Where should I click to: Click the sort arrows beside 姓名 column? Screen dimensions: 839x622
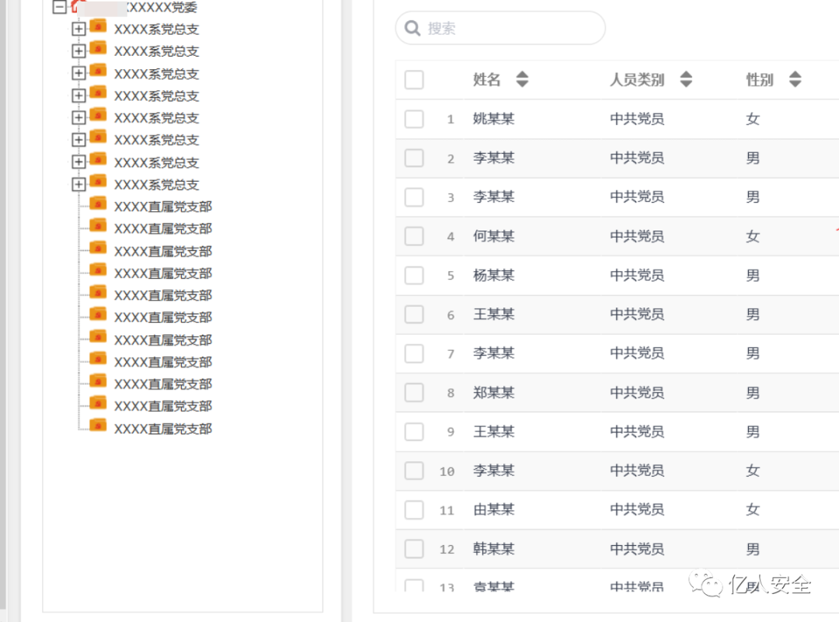522,78
